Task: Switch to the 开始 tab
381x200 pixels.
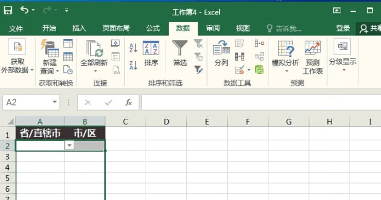Action: pos(49,28)
